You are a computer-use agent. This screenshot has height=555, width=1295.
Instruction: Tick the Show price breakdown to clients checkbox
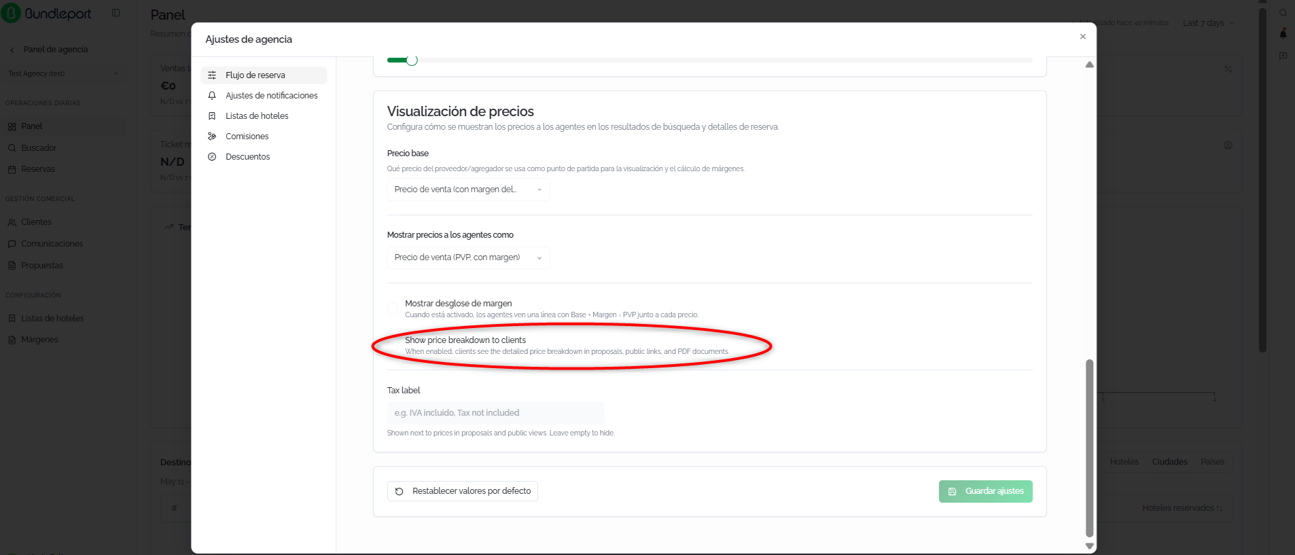point(393,345)
